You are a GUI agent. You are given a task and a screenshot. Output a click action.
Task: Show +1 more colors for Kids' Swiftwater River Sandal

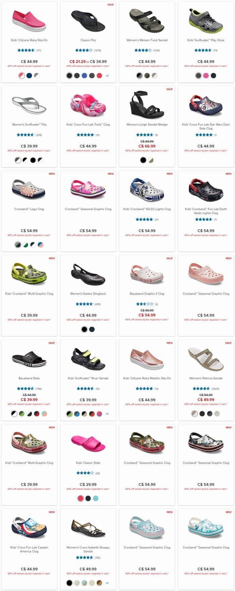tap(107, 414)
